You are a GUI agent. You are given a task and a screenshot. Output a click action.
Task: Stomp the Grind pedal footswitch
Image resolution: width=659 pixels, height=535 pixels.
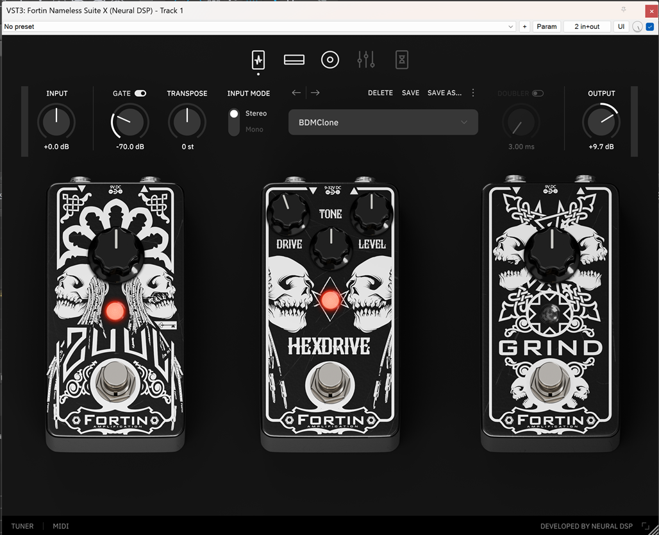pyautogui.click(x=550, y=380)
